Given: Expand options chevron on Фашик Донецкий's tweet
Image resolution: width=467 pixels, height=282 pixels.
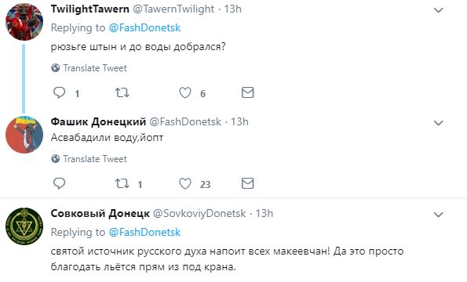Looking at the screenshot, I should click(439, 123).
